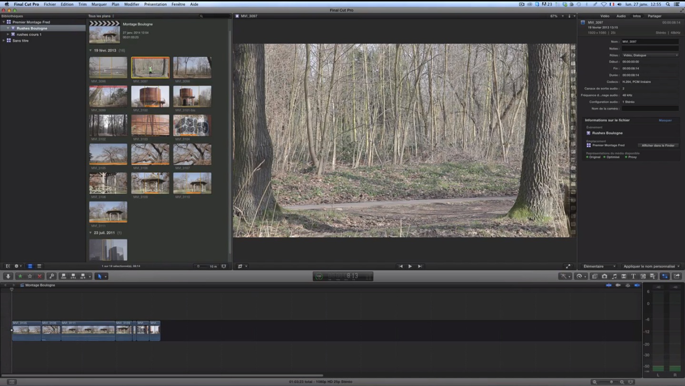The image size is (685, 386).
Task: Select the Import Media down-arrow icon
Action: point(8,276)
